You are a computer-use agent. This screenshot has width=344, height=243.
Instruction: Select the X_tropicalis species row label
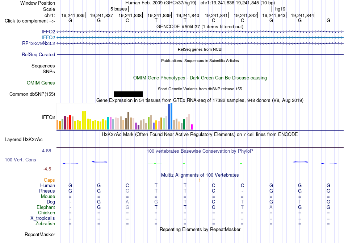click(43, 218)
